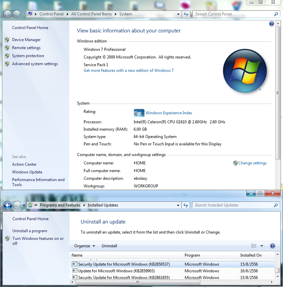Screen dimensions: 283x287
Task: Click shield icon beside Advanced system settings
Action: point(7,64)
